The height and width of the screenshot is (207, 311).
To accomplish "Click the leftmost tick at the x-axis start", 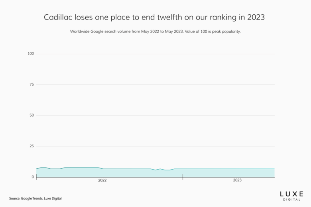I will click(x=36, y=177).
